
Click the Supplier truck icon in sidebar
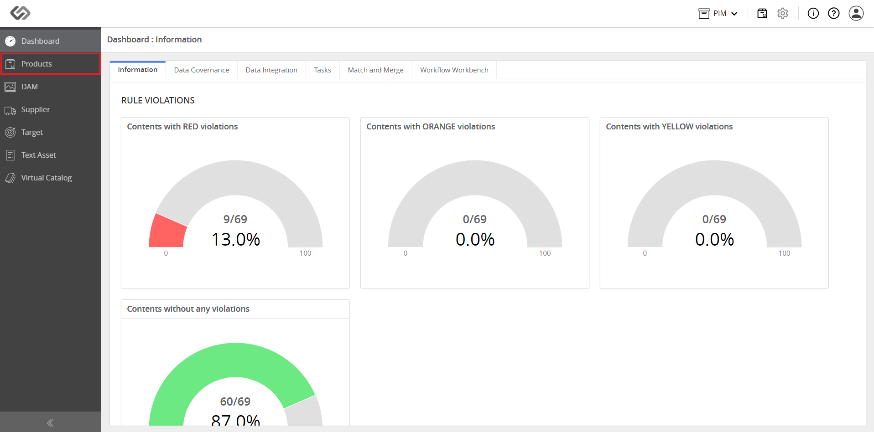tap(10, 110)
